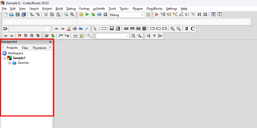The image size is (257, 128).
Task: Click the red flag bookmark icon
Action: (19, 36)
